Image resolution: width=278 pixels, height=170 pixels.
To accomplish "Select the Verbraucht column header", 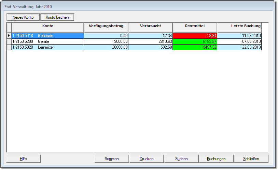I will [150, 26].
